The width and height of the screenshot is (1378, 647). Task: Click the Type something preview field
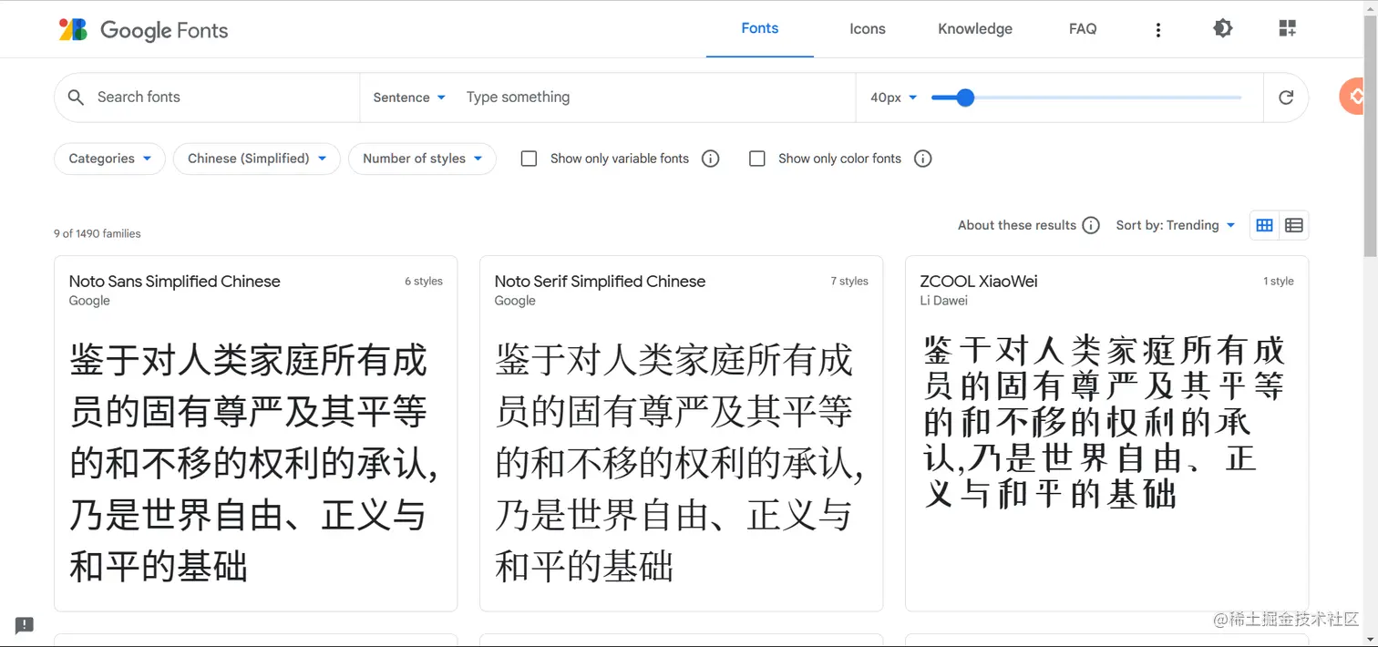tap(656, 98)
